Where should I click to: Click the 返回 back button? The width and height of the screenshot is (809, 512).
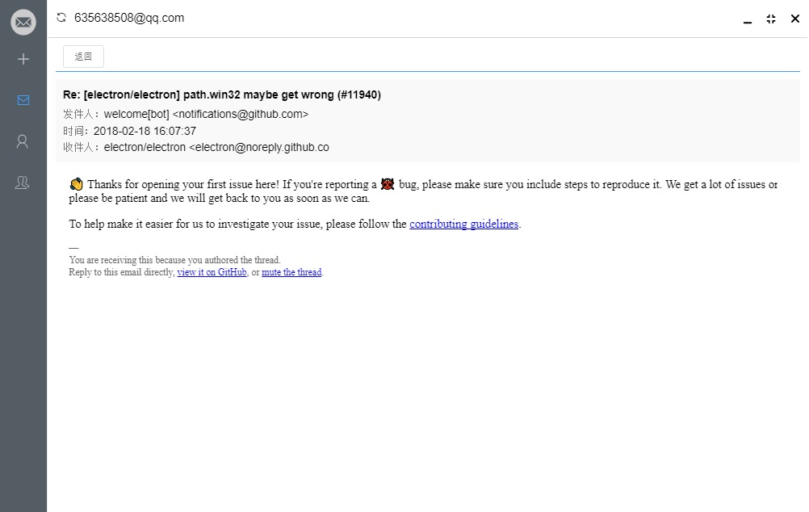tap(84, 57)
